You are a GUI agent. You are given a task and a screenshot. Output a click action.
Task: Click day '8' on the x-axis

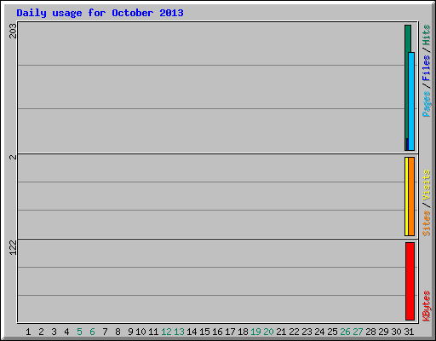(118, 332)
